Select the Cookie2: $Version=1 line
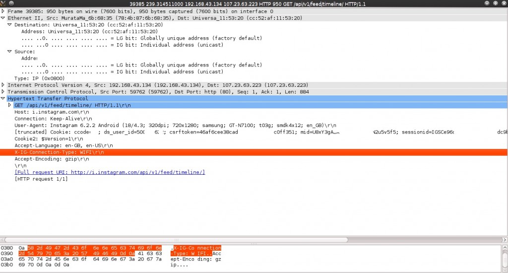The image size is (508, 273). tap(49, 139)
